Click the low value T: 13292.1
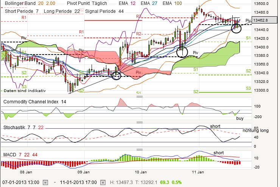This screenshot has height=187, width=280. [x=146, y=182]
